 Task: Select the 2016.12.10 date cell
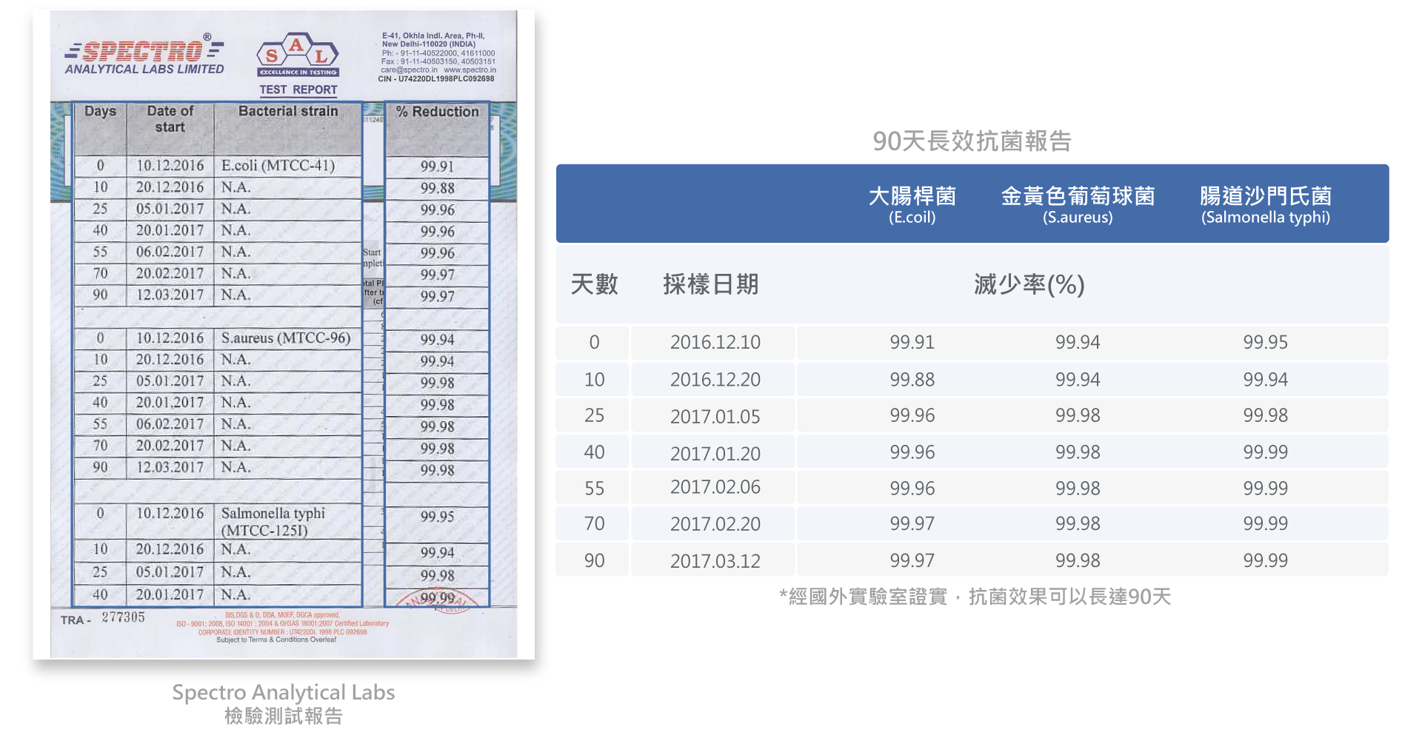[715, 343]
